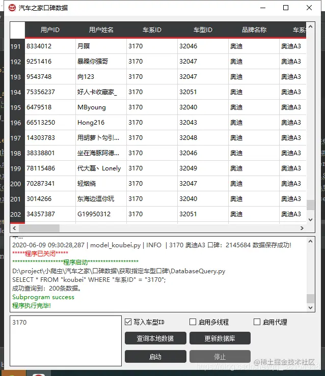Click the Subprogram success log line

(43, 297)
